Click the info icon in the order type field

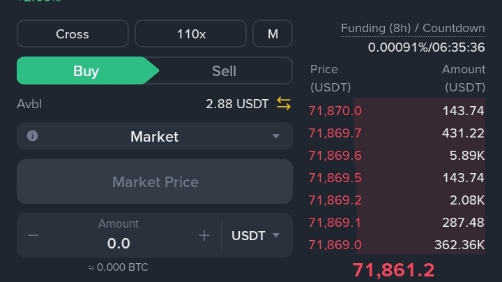pyautogui.click(x=32, y=136)
